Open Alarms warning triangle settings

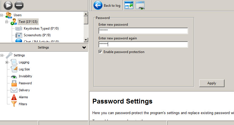tap(14, 97)
